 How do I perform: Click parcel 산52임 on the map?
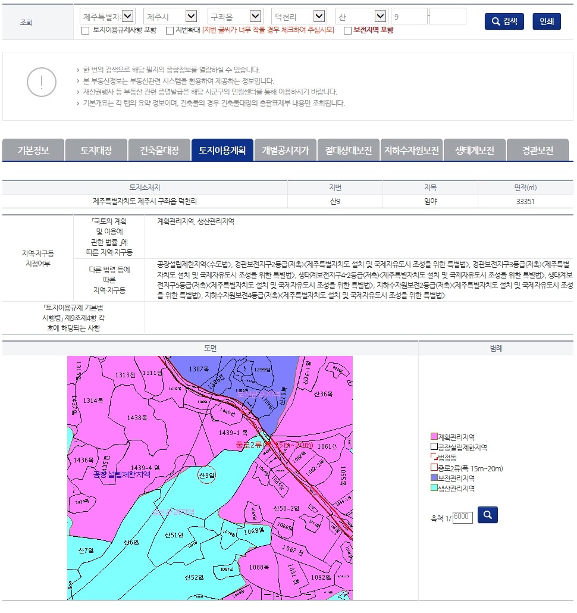[x=194, y=577]
